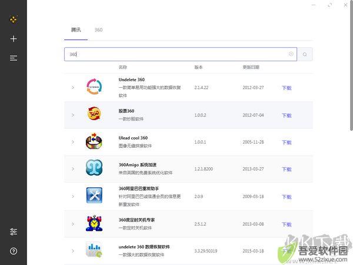This screenshot has height=265, width=353.
Task: Click version 3.3.29.50319
Action: [x=206, y=251]
